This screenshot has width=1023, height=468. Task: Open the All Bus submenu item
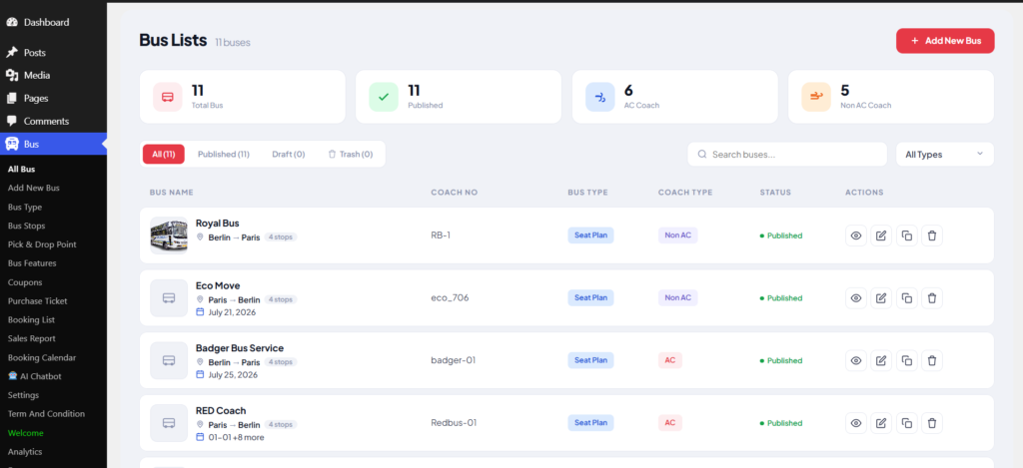coord(22,169)
